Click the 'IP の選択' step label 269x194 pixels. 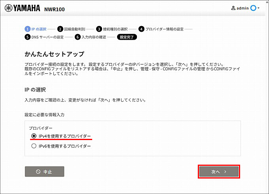[39, 29]
